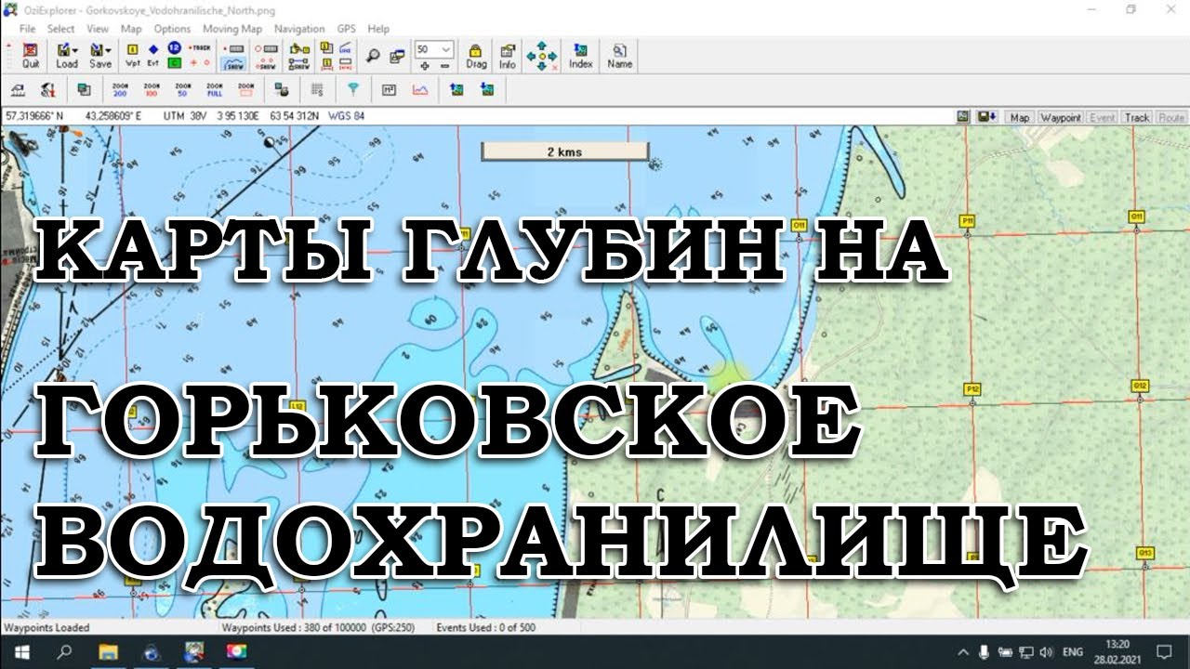Click the map with up-arrow icon
The height and width of the screenshot is (669, 1190).
coord(456,90)
